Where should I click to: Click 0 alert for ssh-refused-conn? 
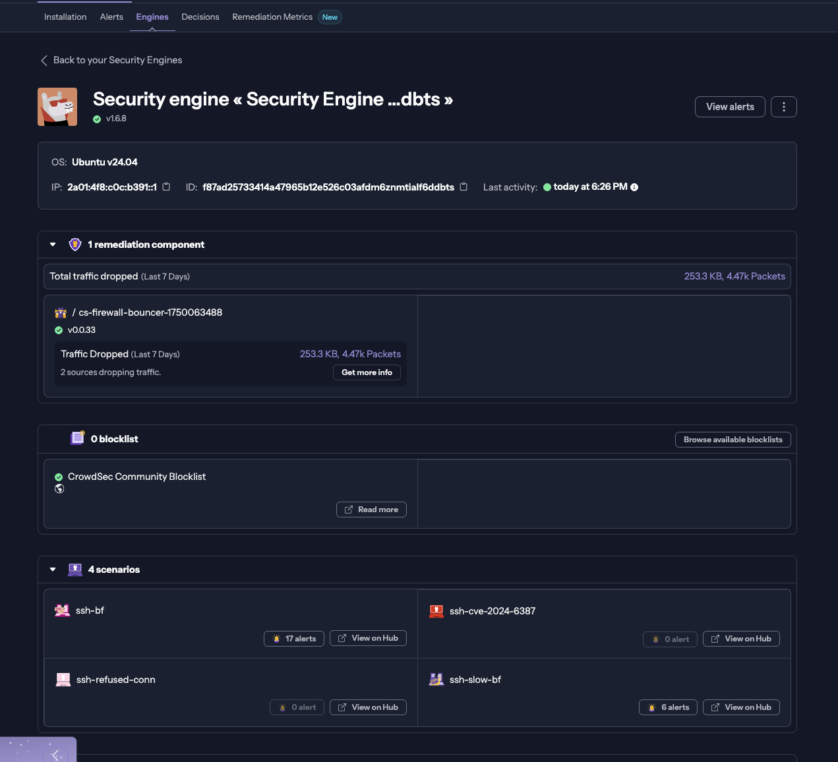(x=297, y=707)
